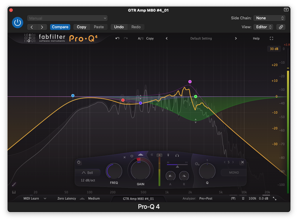Open the Side Chain dropdown
298x221 pixels.
tap(269, 18)
